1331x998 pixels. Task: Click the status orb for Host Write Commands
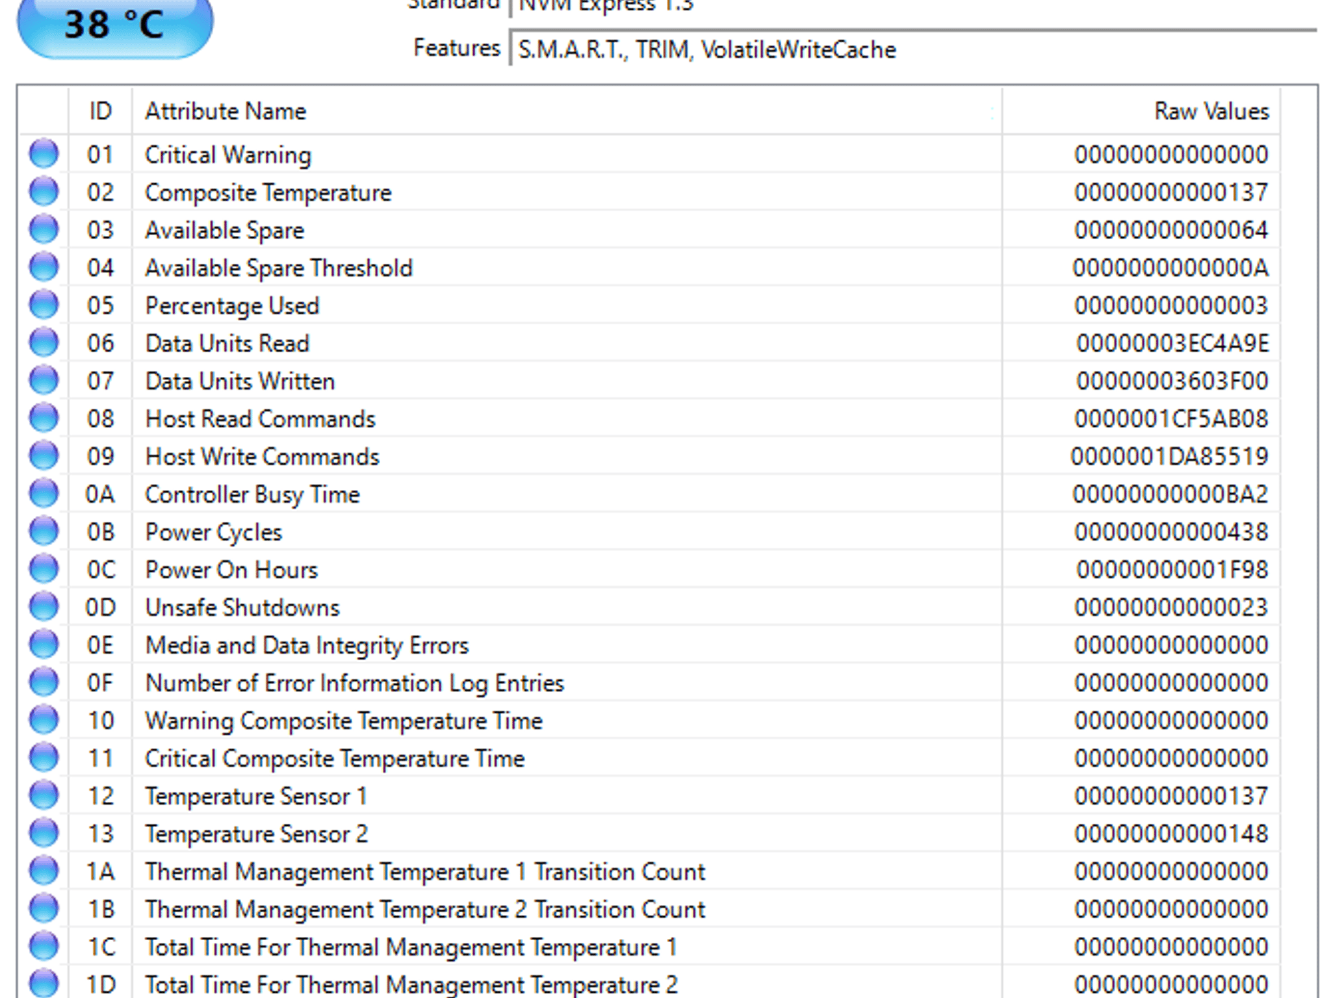coord(44,455)
